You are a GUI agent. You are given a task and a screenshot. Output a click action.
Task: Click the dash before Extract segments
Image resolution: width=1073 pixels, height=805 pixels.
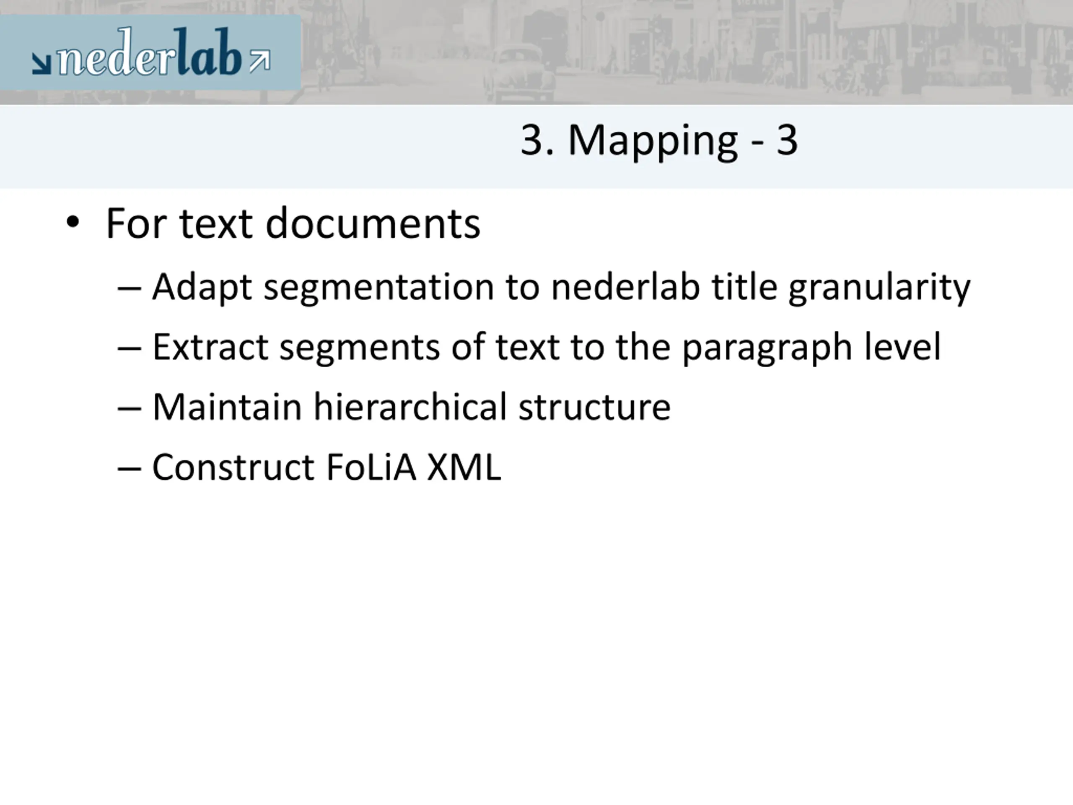click(x=130, y=349)
